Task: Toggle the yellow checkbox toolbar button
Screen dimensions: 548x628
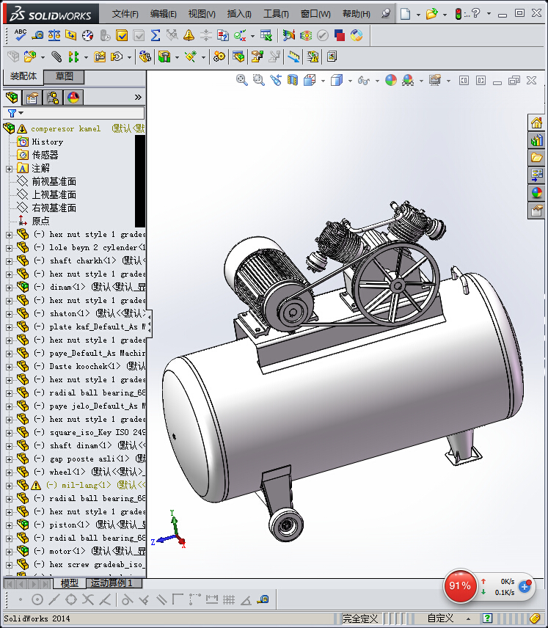Action: [121, 35]
